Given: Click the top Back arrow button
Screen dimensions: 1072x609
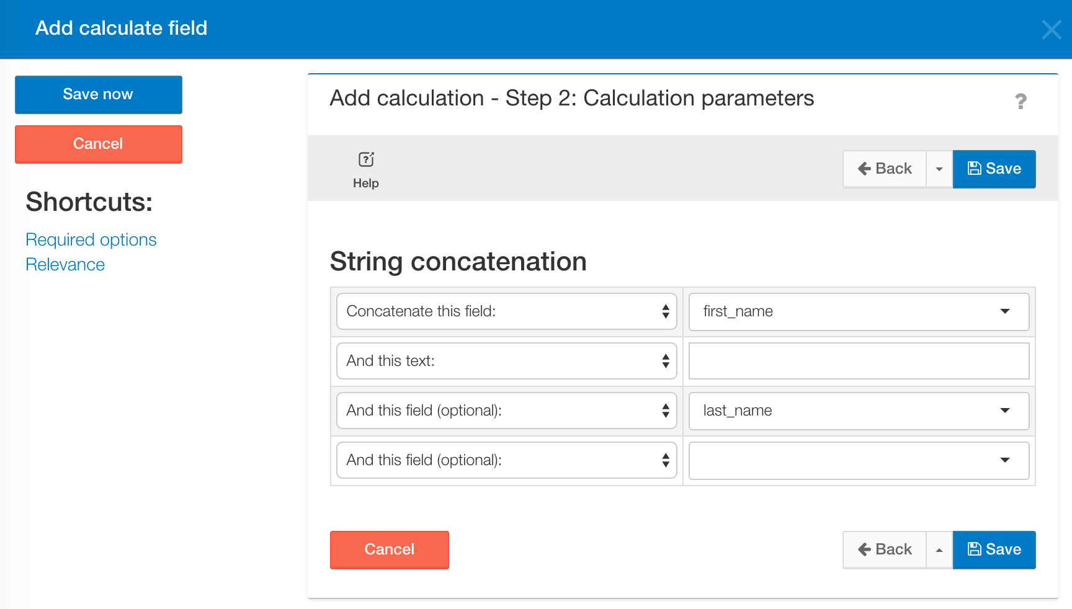Looking at the screenshot, I should (885, 169).
